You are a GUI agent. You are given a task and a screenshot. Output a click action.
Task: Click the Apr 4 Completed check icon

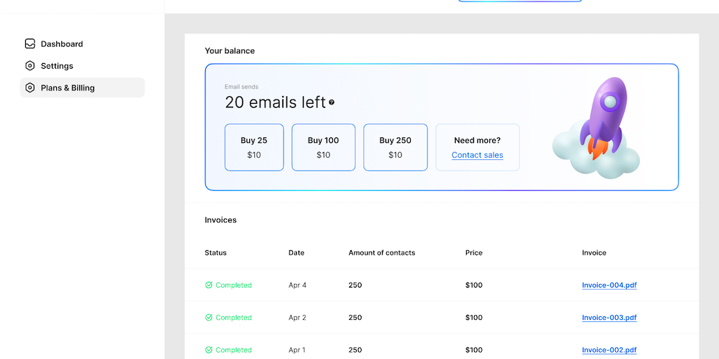pyautogui.click(x=209, y=285)
